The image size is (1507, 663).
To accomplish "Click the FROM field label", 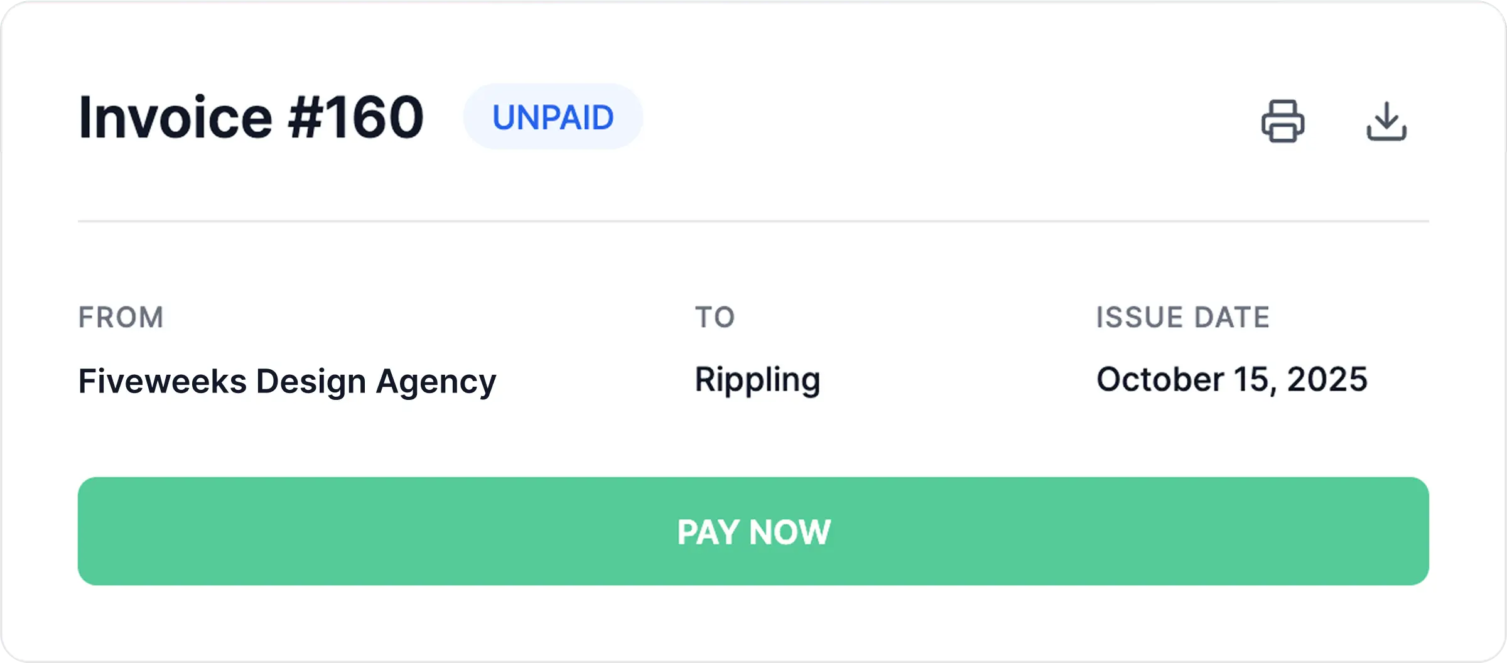I will point(121,317).
